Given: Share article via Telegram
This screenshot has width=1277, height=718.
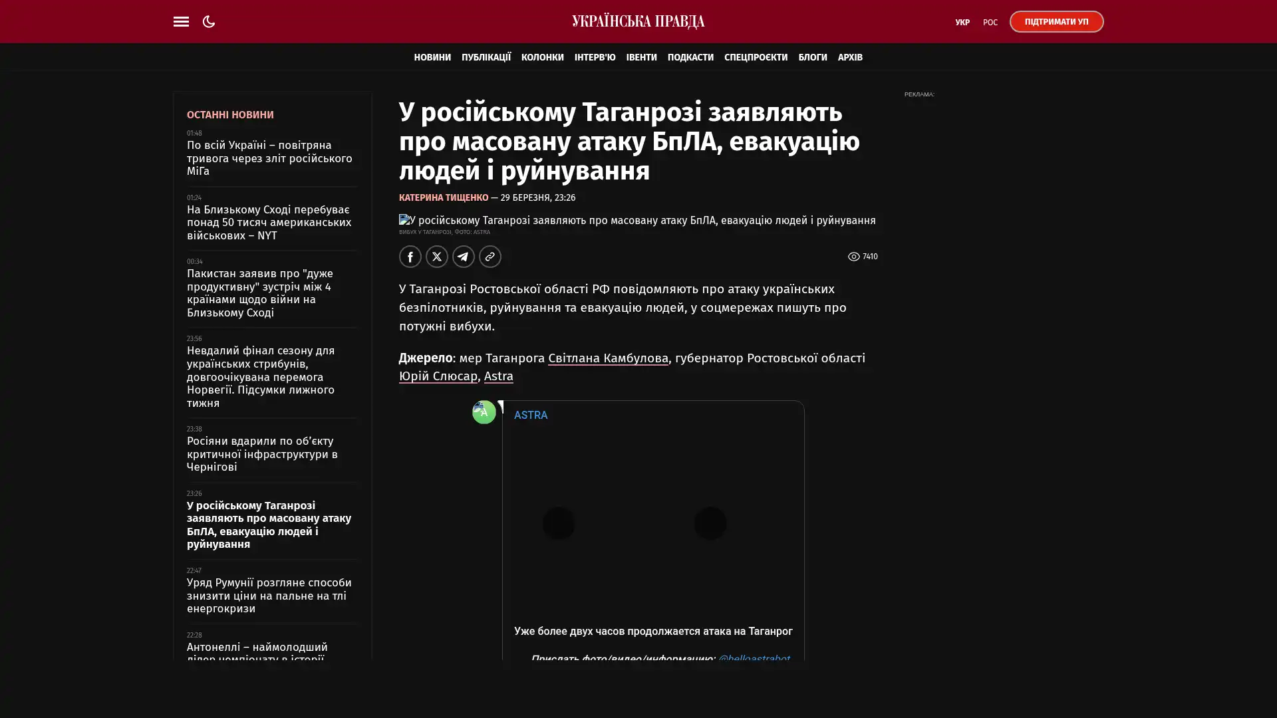Looking at the screenshot, I should pyautogui.click(x=464, y=257).
